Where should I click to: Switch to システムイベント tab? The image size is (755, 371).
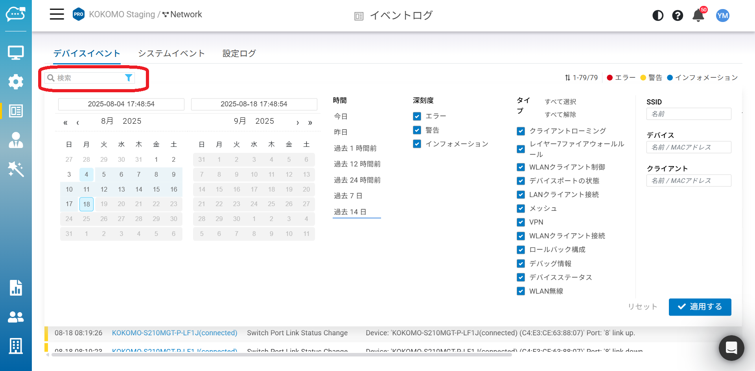pos(171,53)
